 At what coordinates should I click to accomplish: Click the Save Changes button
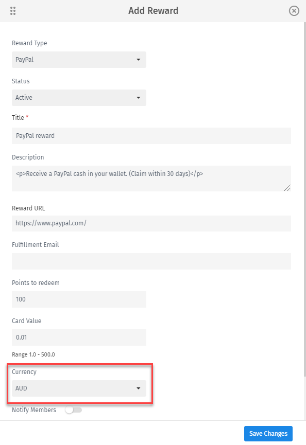coord(268,433)
